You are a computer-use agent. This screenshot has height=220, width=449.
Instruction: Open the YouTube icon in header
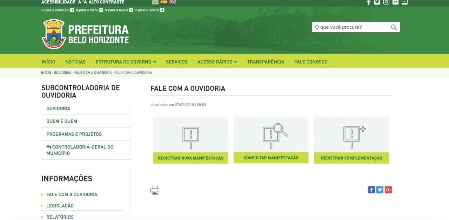click(x=404, y=2)
